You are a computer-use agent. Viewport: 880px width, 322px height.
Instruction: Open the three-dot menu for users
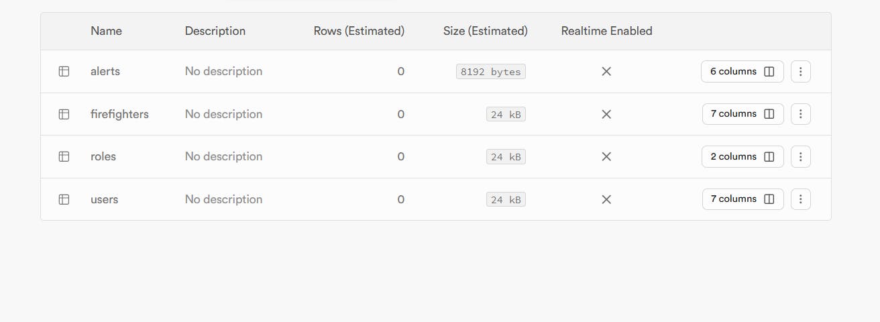coord(800,199)
